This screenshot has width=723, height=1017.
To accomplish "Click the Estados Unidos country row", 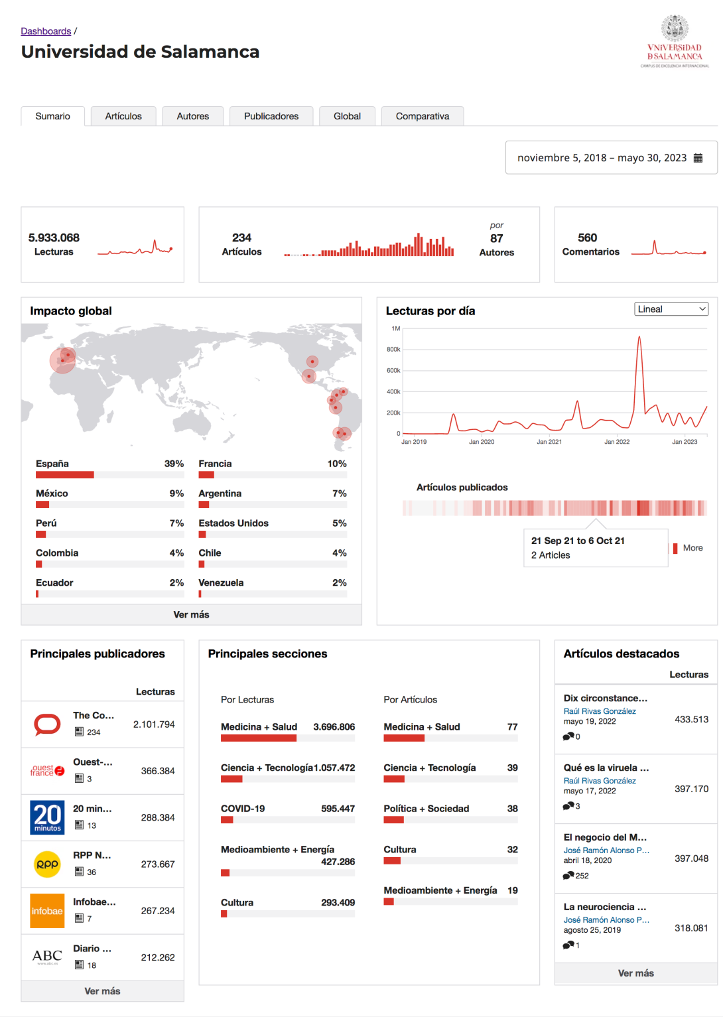I will tap(273, 529).
